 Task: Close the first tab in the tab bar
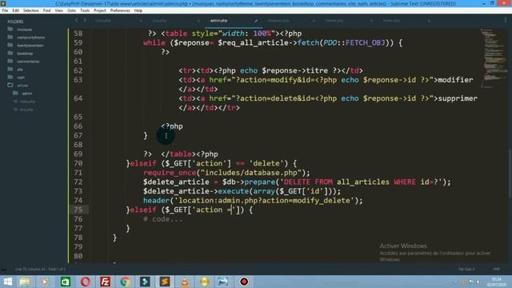(141, 21)
